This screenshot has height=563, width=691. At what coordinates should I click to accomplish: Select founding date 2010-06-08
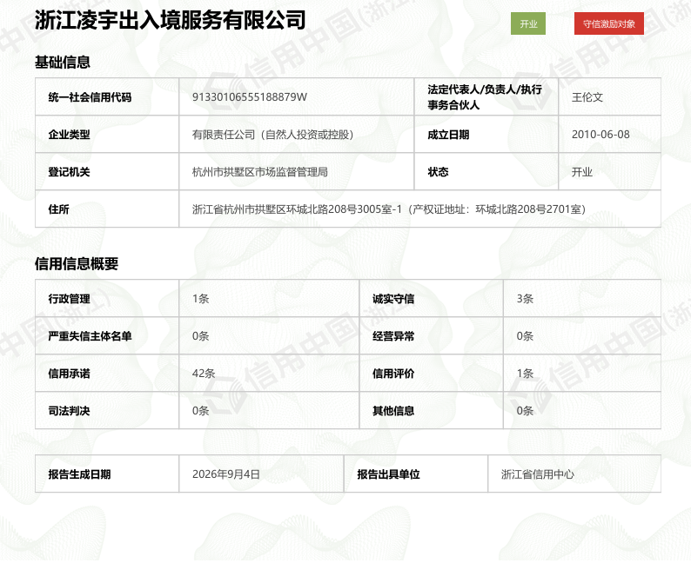pyautogui.click(x=600, y=135)
